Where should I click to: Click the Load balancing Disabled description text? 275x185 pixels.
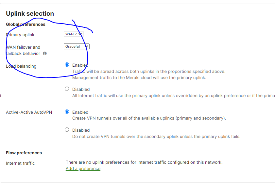pyautogui.click(x=173, y=96)
